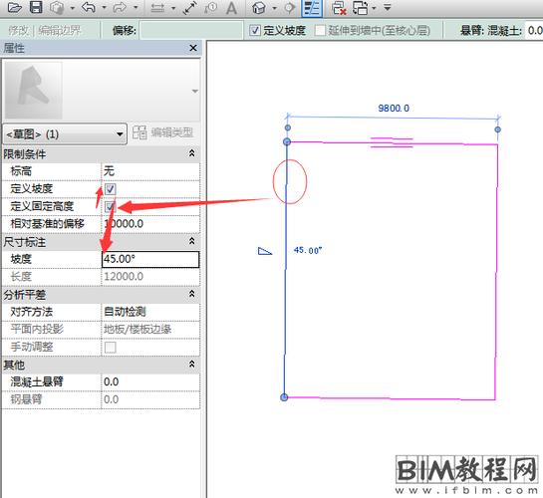Open the Redo history dropdown arrow
This screenshot has width=543, height=498.
coord(136,8)
